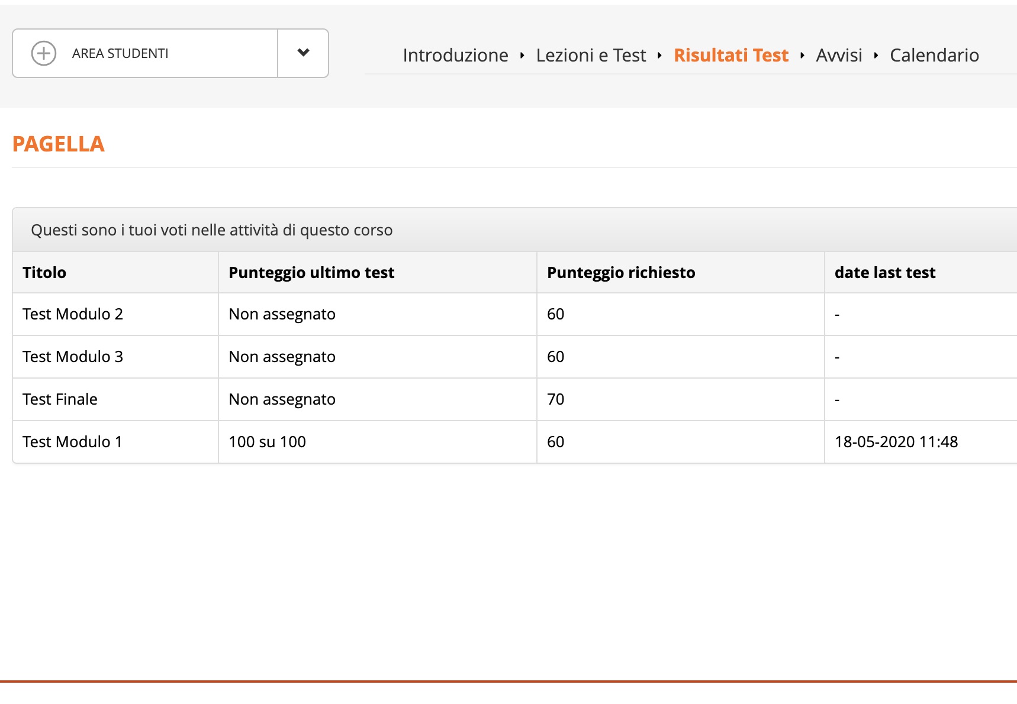Viewport: 1017px width, 704px height.
Task: Select the Test Finale row title
Action: point(60,399)
